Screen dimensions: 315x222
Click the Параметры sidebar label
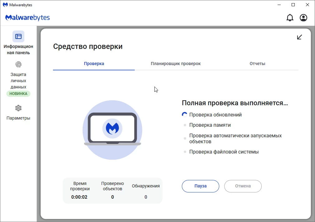(18, 118)
